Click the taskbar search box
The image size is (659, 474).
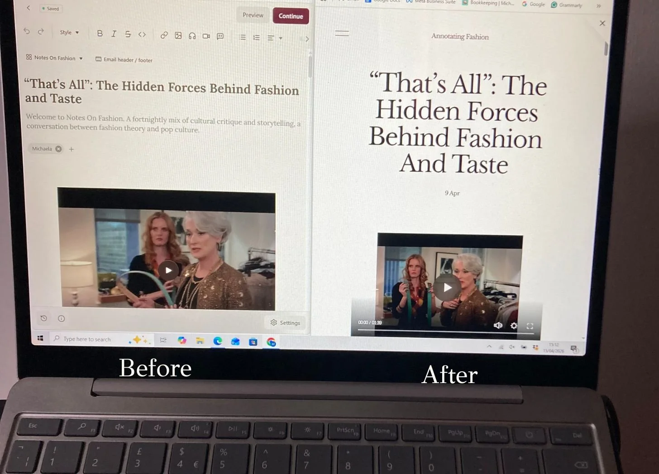point(102,339)
